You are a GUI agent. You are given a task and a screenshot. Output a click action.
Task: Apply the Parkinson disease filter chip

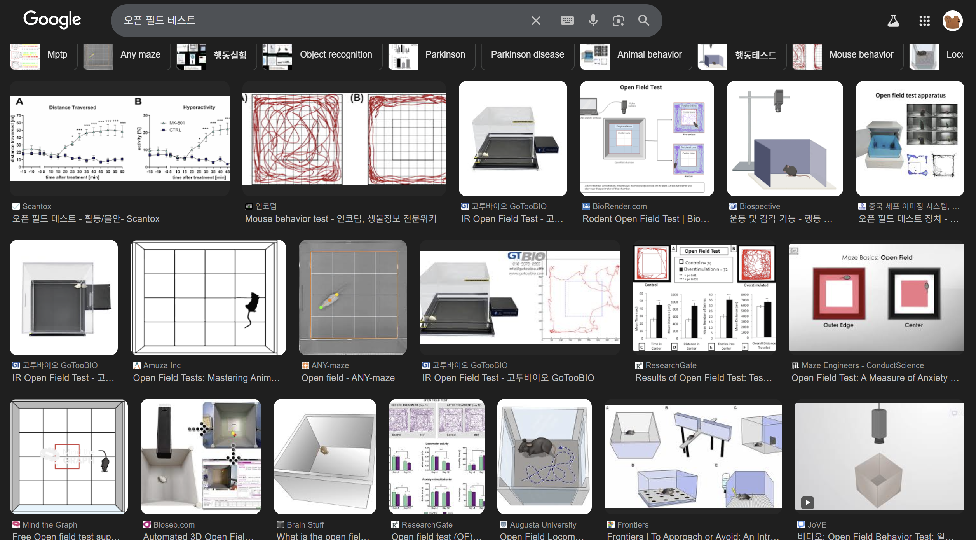click(x=527, y=55)
